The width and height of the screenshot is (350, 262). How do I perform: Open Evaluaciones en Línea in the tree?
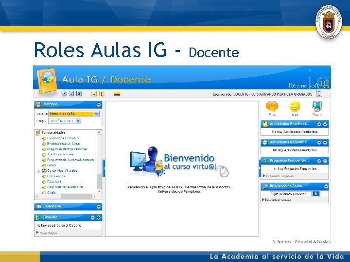[63, 144]
